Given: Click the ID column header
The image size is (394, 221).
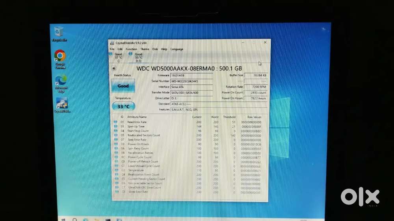Looking at the screenshot, I should [122, 117].
